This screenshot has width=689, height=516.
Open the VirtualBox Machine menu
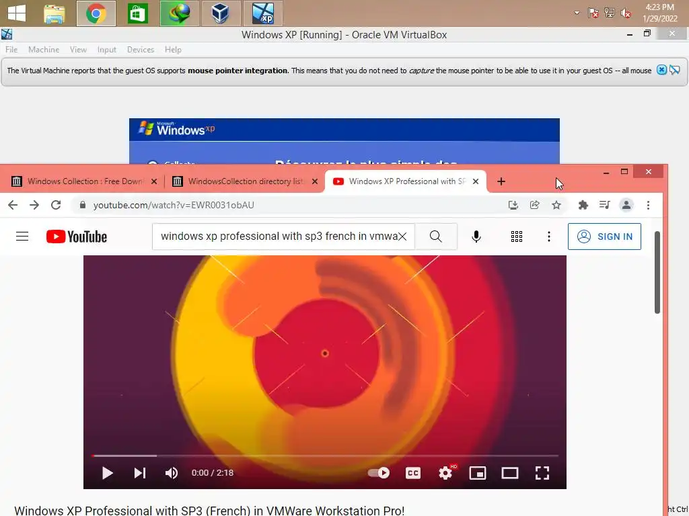(44, 50)
